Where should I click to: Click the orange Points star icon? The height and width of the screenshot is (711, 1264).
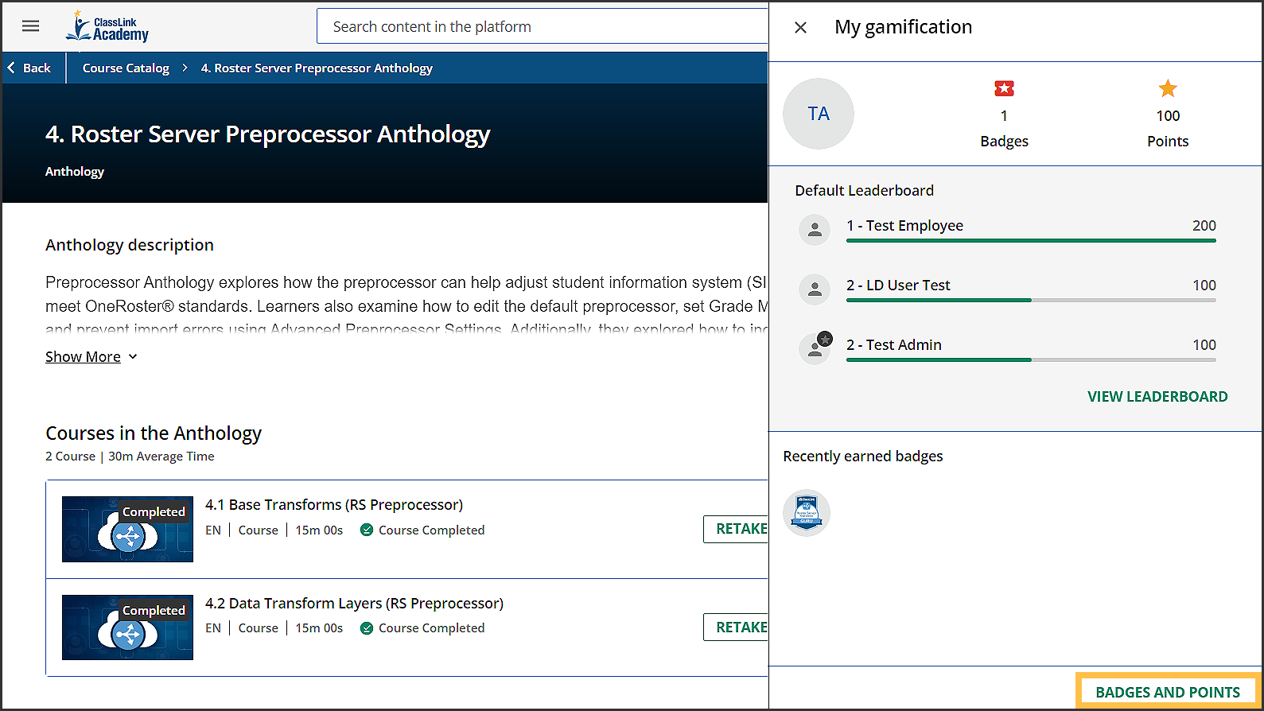[x=1167, y=88]
